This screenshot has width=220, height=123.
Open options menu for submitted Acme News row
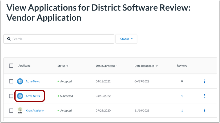204,96
